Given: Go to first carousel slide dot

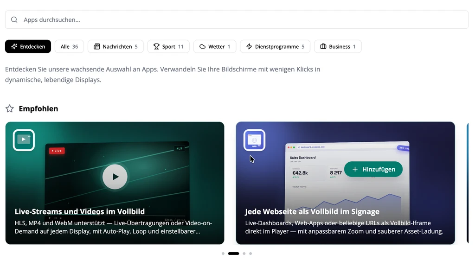Looking at the screenshot, I should [223, 254].
